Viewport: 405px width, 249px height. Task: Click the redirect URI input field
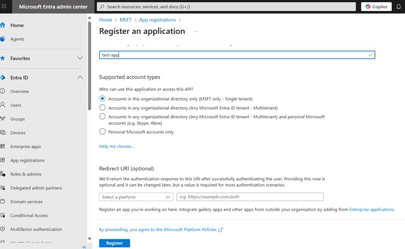tap(250, 197)
